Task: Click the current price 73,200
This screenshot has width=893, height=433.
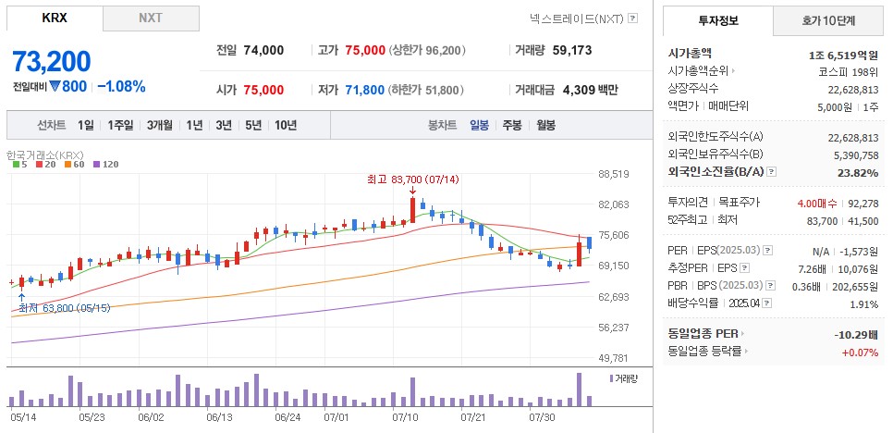Action: coord(51,62)
